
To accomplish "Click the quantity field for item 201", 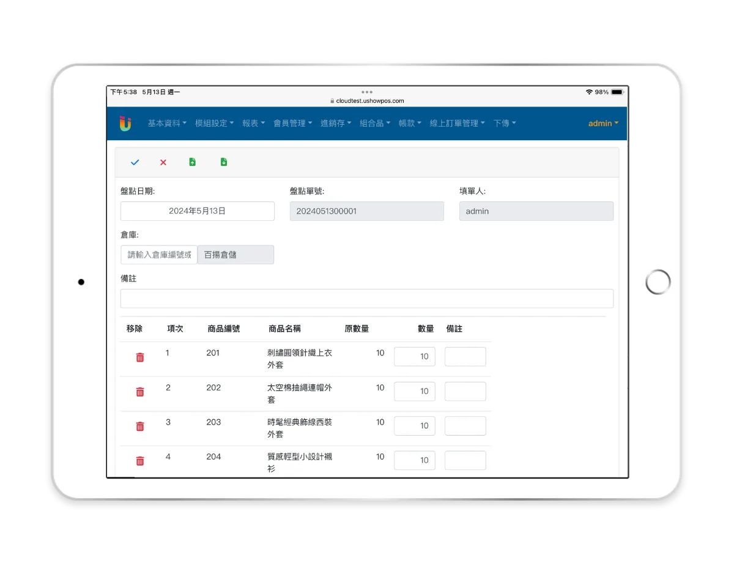I will [x=415, y=357].
